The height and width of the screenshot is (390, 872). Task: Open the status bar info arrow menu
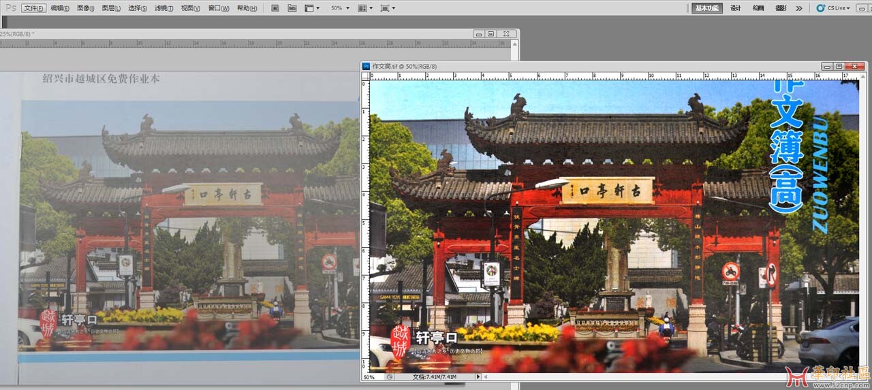click(x=478, y=376)
